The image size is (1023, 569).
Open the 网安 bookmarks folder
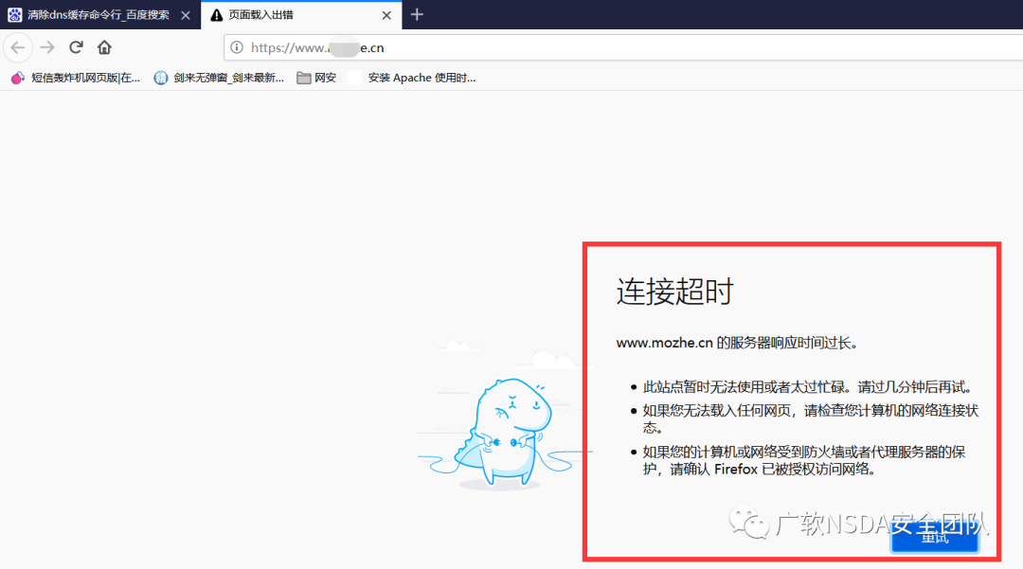click(316, 78)
